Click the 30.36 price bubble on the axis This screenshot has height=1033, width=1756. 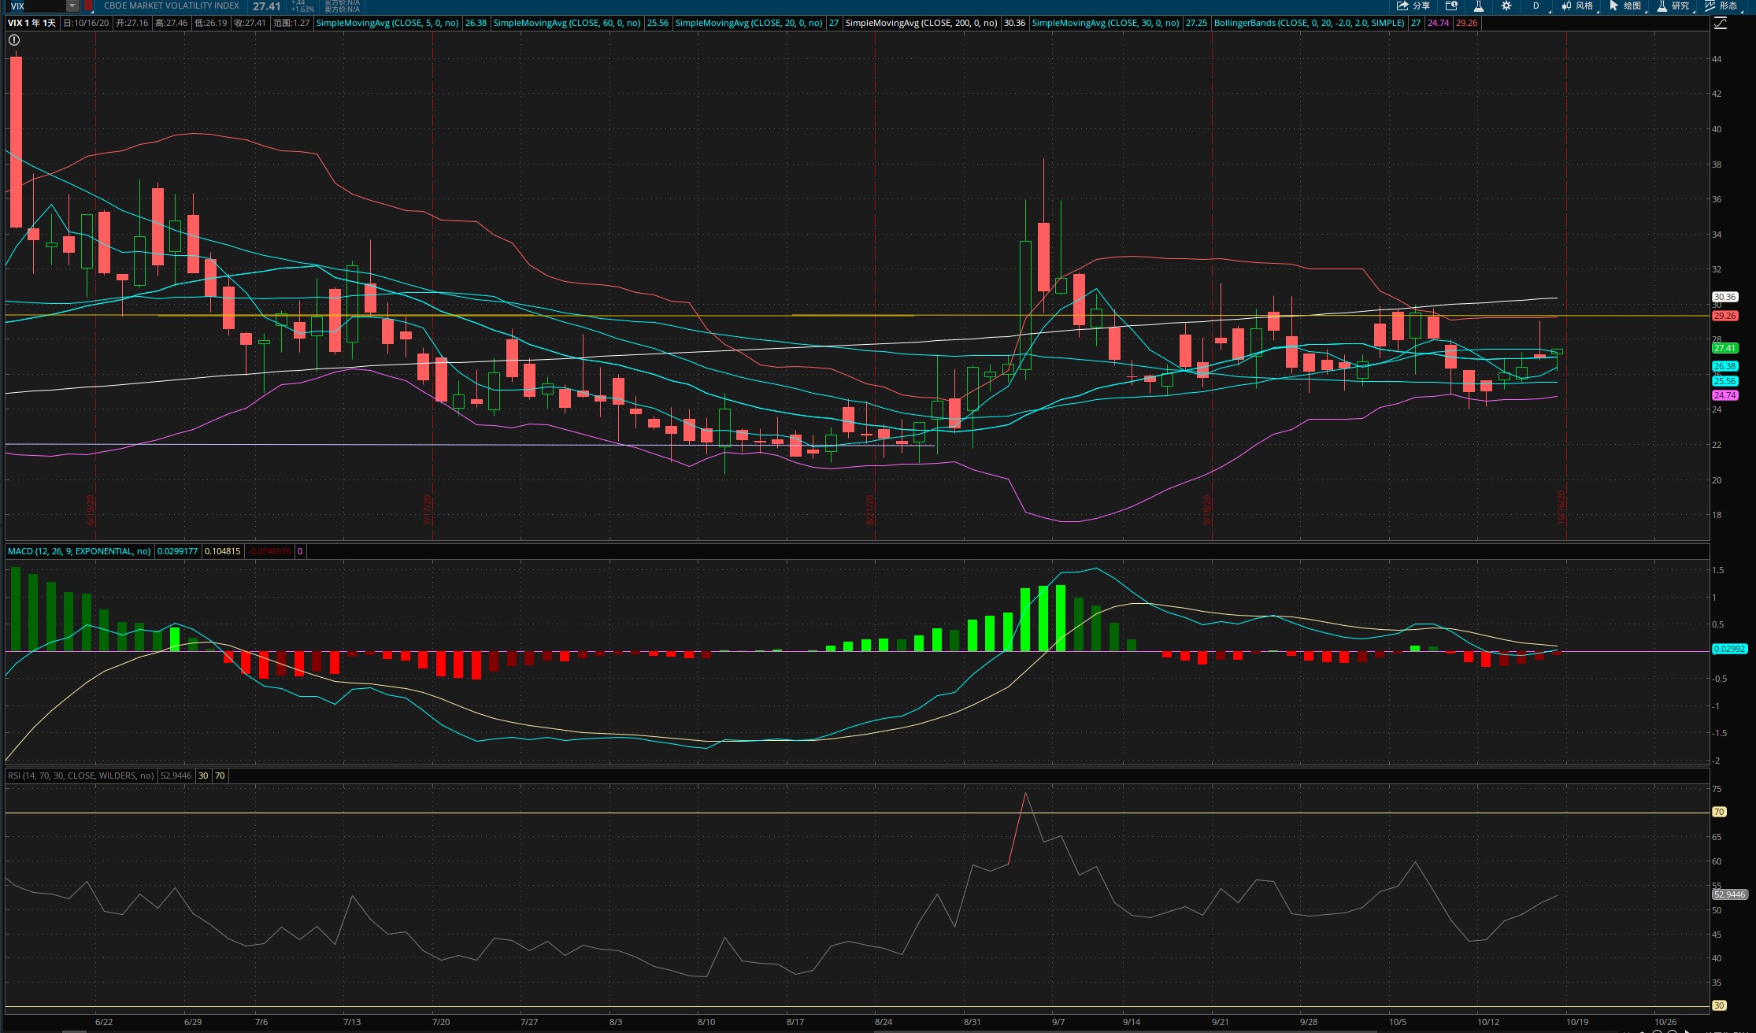tap(1725, 297)
